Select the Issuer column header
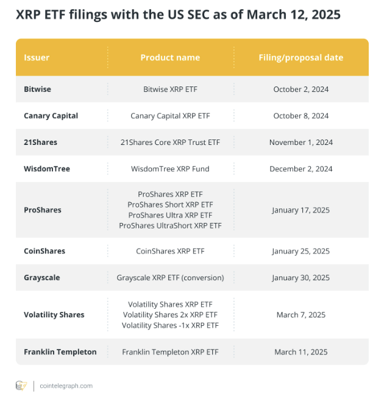384x405 pixels. tap(37, 58)
